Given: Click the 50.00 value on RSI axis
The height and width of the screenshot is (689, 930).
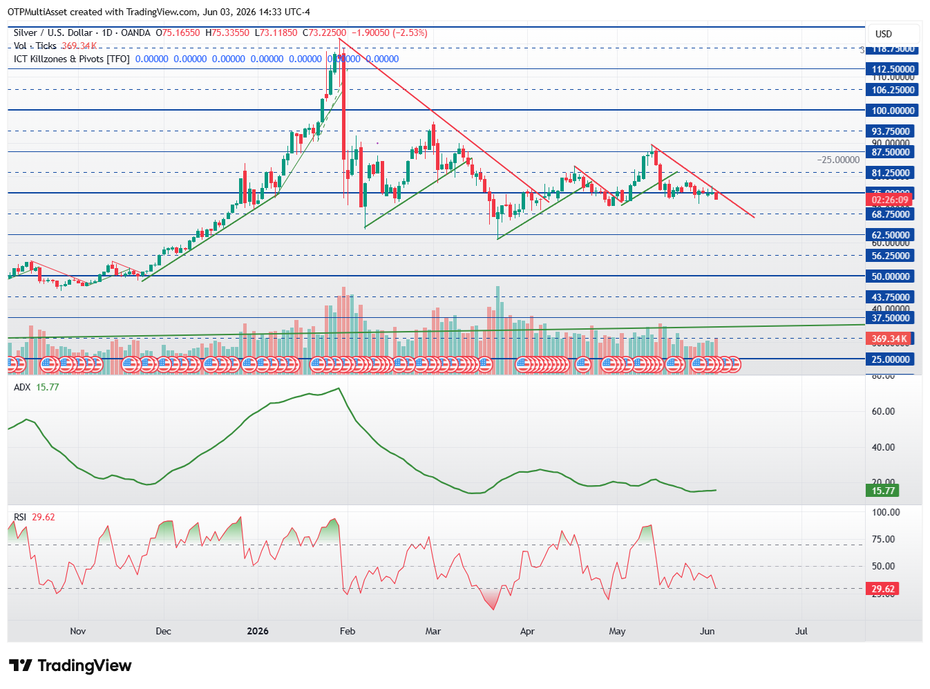Looking at the screenshot, I should [x=883, y=566].
